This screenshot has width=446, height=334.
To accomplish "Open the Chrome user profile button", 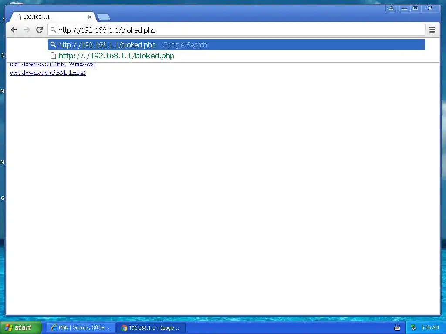I will click(x=391, y=8).
